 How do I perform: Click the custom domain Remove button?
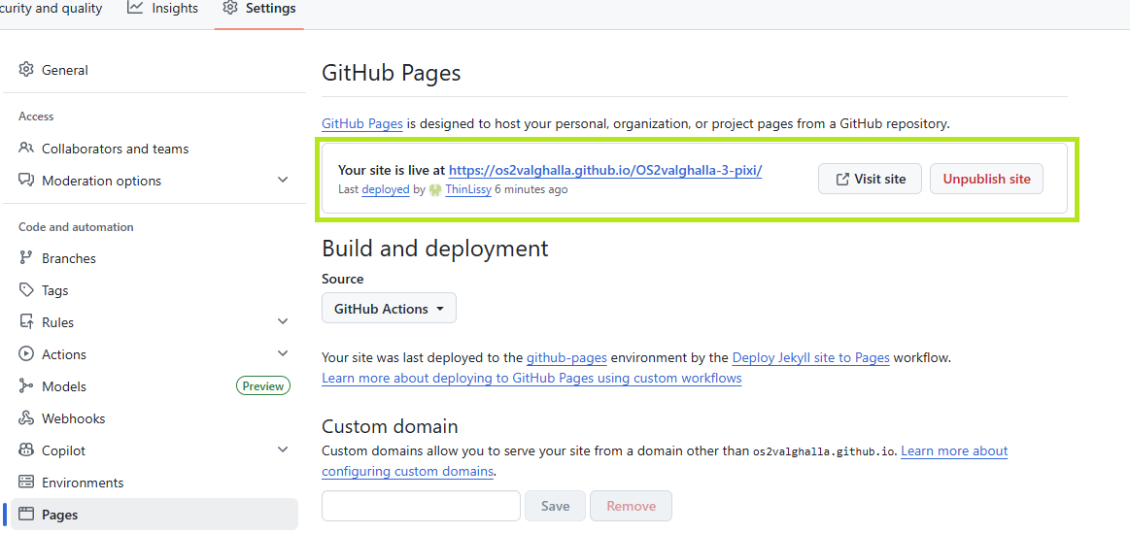[631, 506]
